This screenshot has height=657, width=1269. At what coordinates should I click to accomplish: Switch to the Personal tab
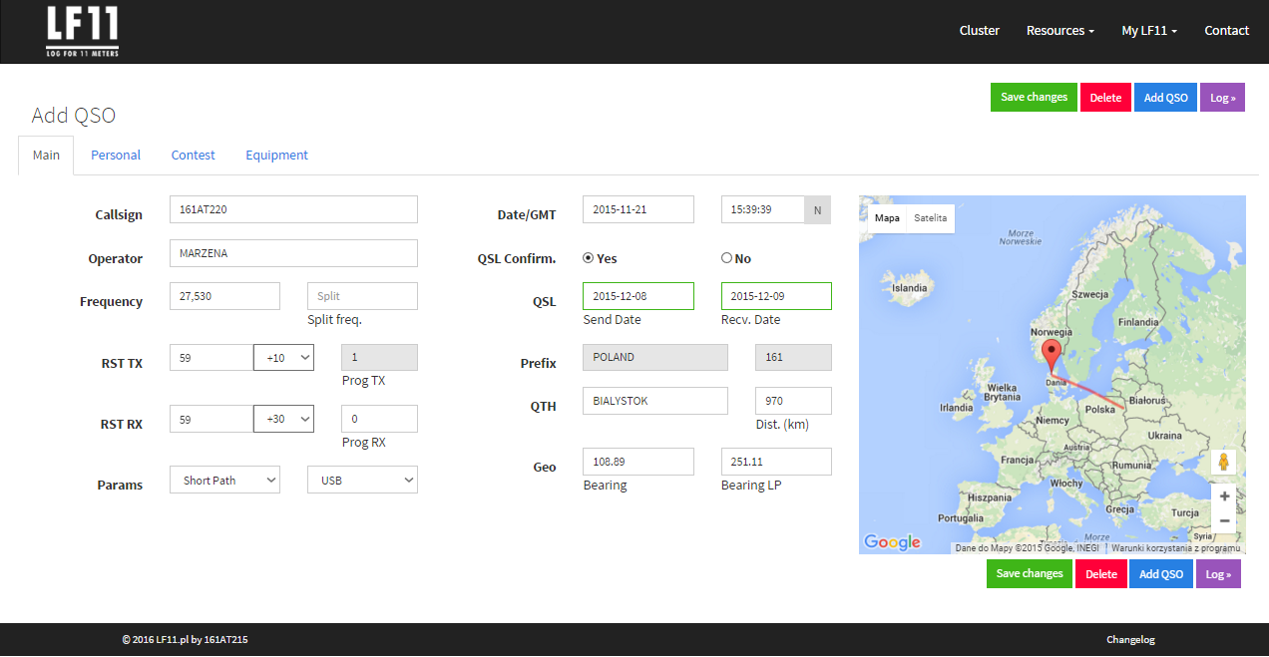point(116,156)
